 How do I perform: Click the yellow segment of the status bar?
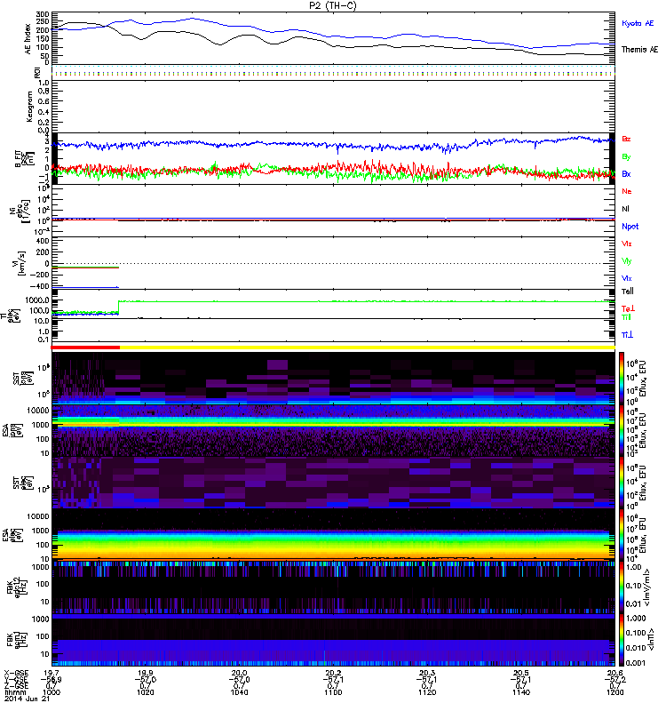coord(368,348)
